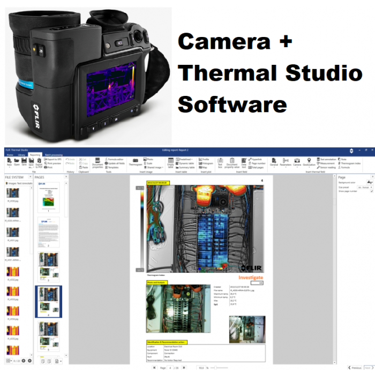The height and width of the screenshot is (375, 375).
Task: Close the Pages panel
Action: coord(66,176)
